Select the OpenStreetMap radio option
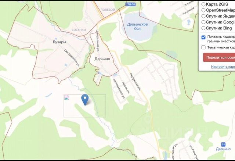 (x=203, y=10)
